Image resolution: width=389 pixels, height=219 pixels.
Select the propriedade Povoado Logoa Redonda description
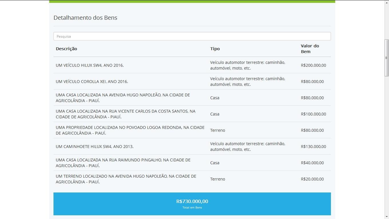(130, 130)
